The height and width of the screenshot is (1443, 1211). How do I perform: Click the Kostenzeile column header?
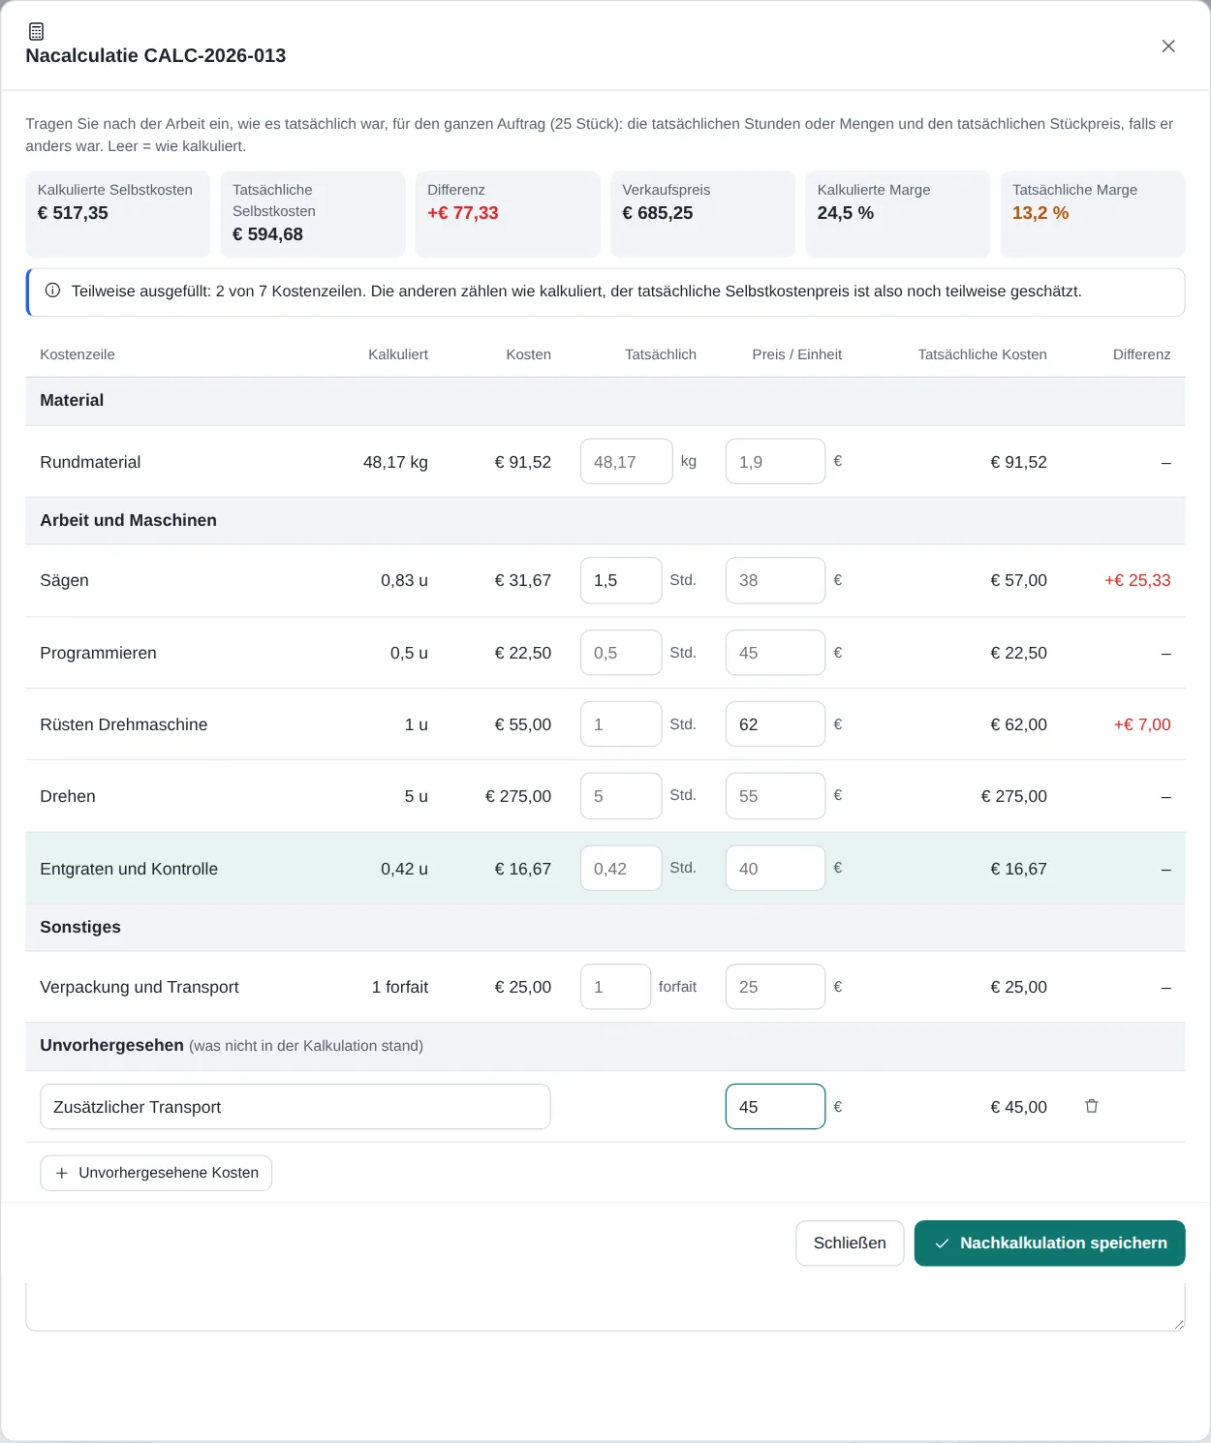coord(78,354)
